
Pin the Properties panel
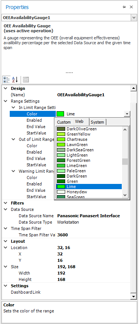(124, 7)
